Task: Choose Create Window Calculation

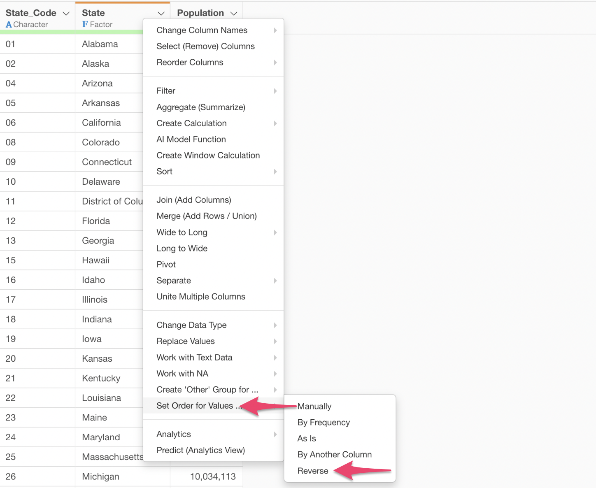Action: [x=208, y=156]
